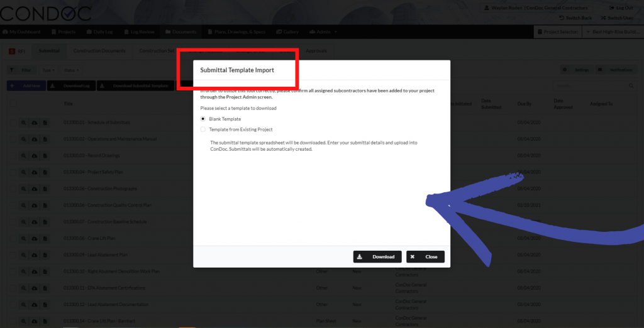Click cloud download icon for Lead Abatement Documentation
The image size is (644, 328).
click(35, 305)
